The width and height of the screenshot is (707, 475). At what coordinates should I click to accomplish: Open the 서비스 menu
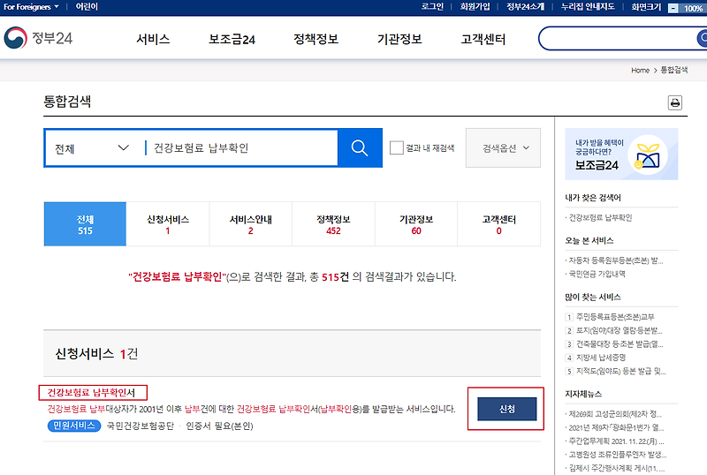pyautogui.click(x=153, y=39)
